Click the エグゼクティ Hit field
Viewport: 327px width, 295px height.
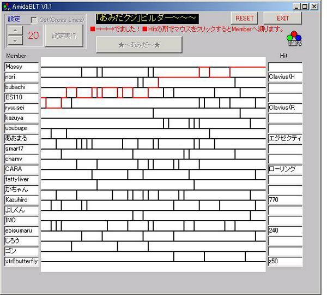tap(284, 138)
